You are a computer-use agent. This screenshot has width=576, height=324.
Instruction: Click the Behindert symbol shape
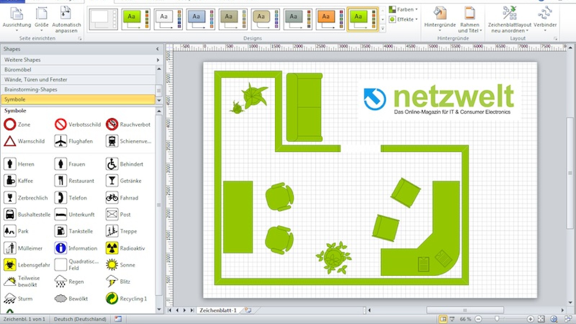[112, 164]
